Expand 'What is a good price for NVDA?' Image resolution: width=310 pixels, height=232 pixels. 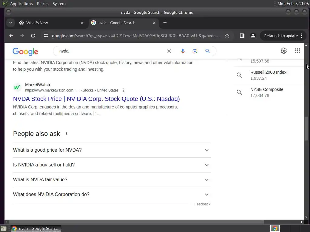click(112, 150)
